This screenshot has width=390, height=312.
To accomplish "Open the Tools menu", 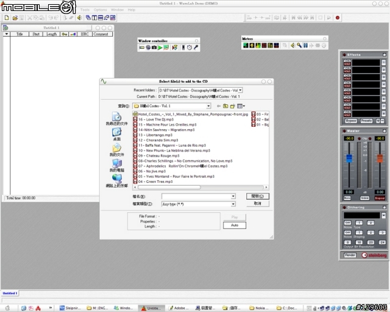I will coord(85,10).
